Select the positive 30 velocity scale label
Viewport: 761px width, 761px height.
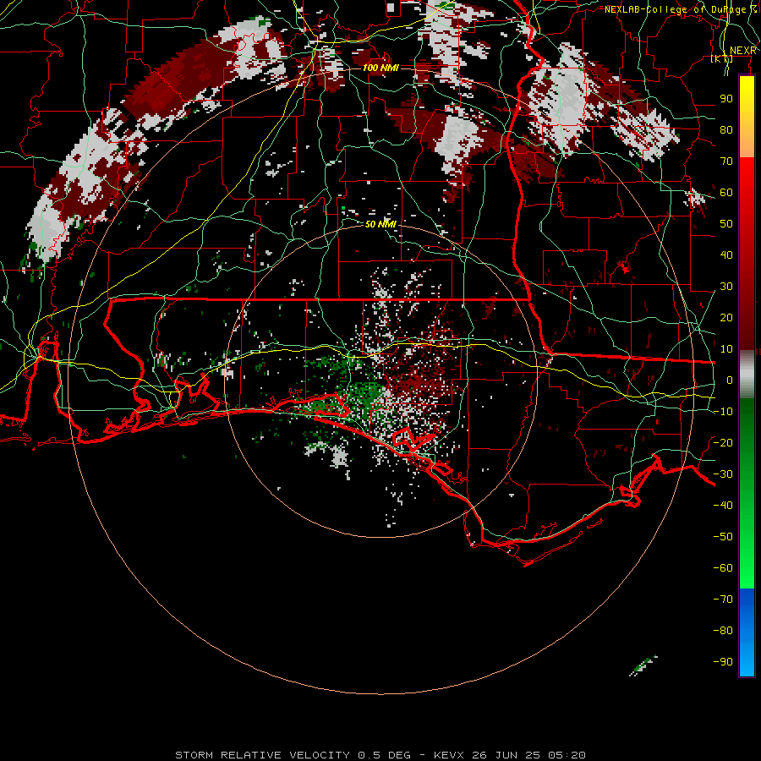(726, 287)
